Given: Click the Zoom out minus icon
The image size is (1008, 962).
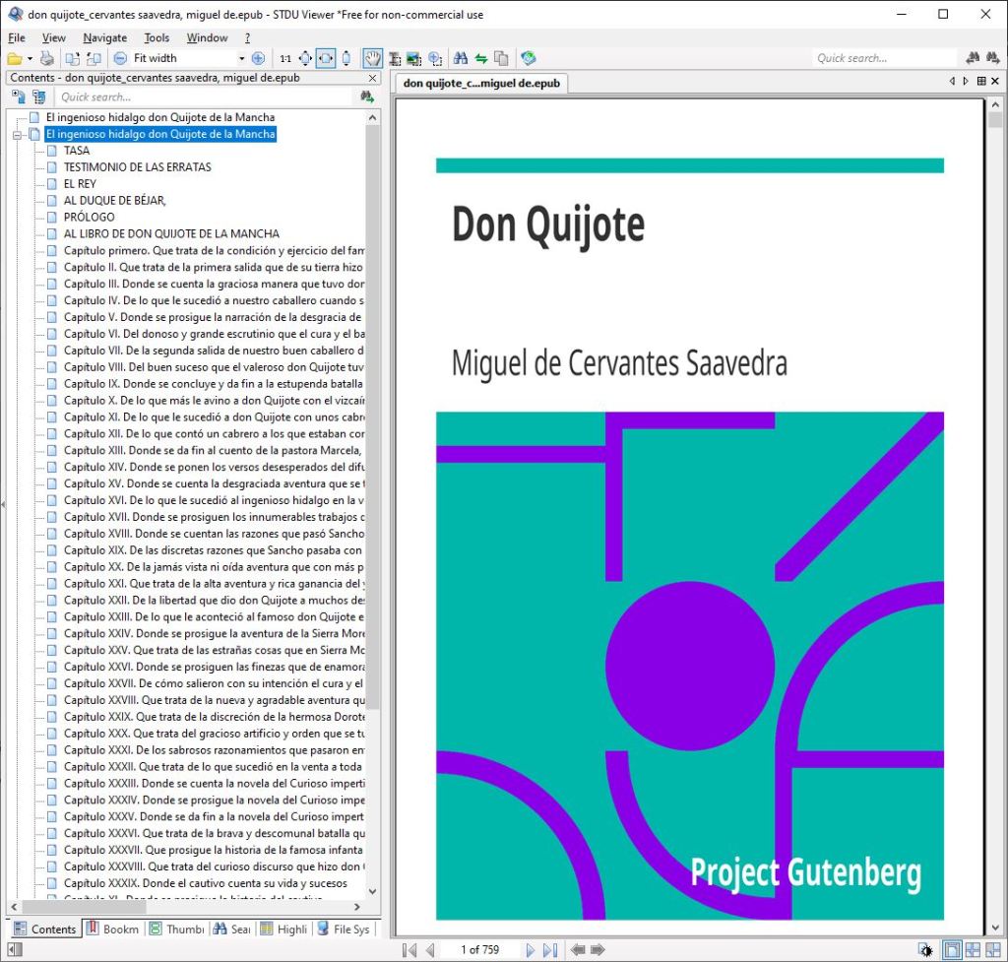Looking at the screenshot, I should point(120,58).
